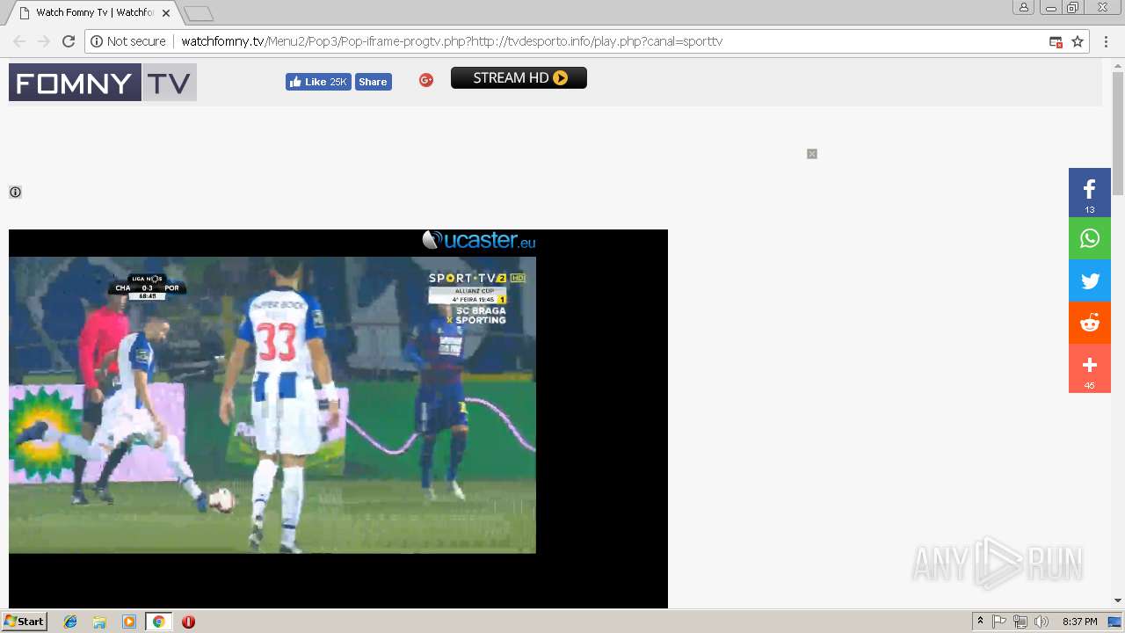
Task: Close the Watch Fomny Tv tab
Action: point(166,13)
